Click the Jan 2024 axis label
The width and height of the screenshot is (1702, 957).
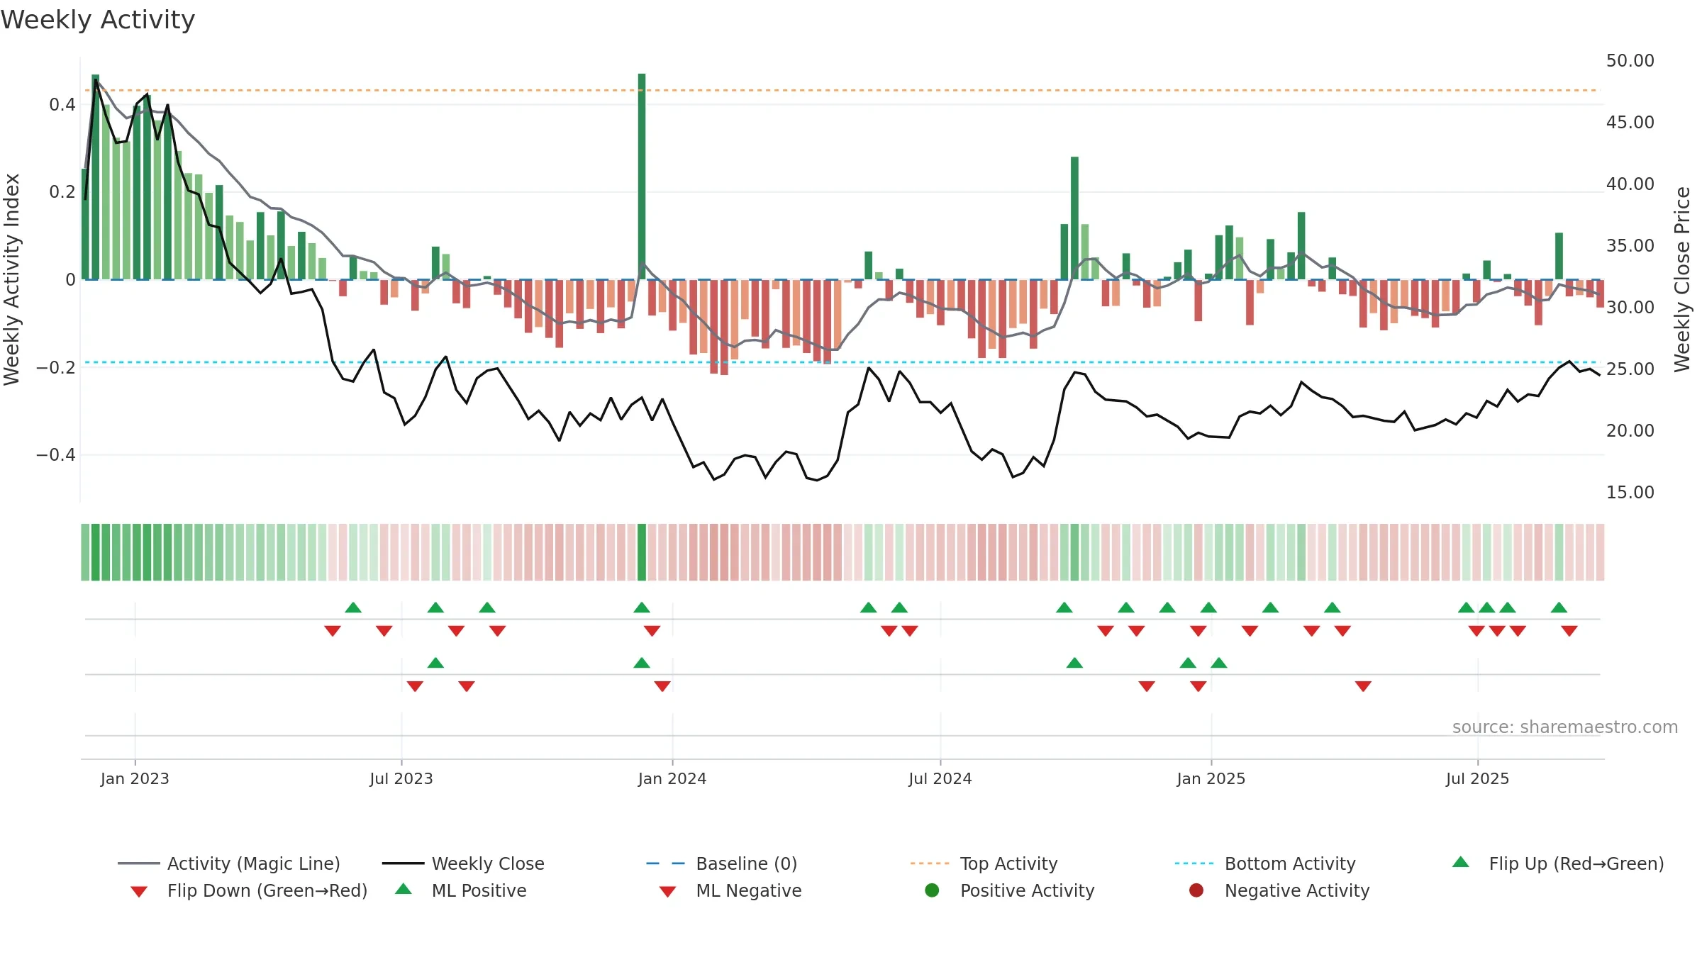(672, 778)
